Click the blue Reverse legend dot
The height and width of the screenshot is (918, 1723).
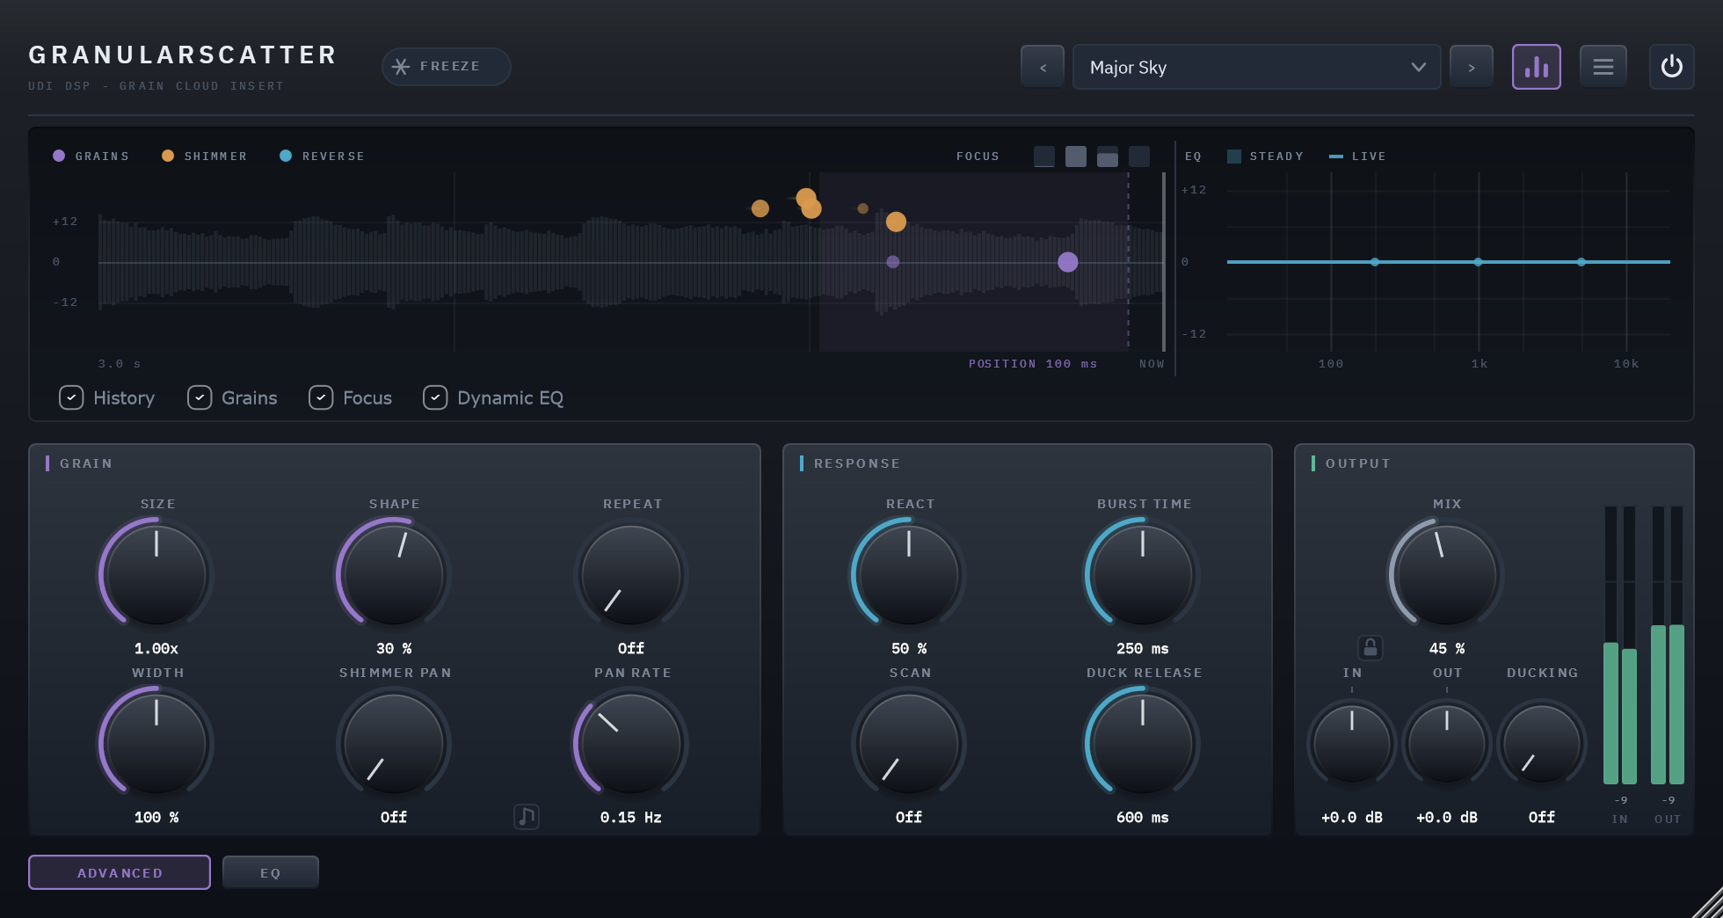click(286, 156)
